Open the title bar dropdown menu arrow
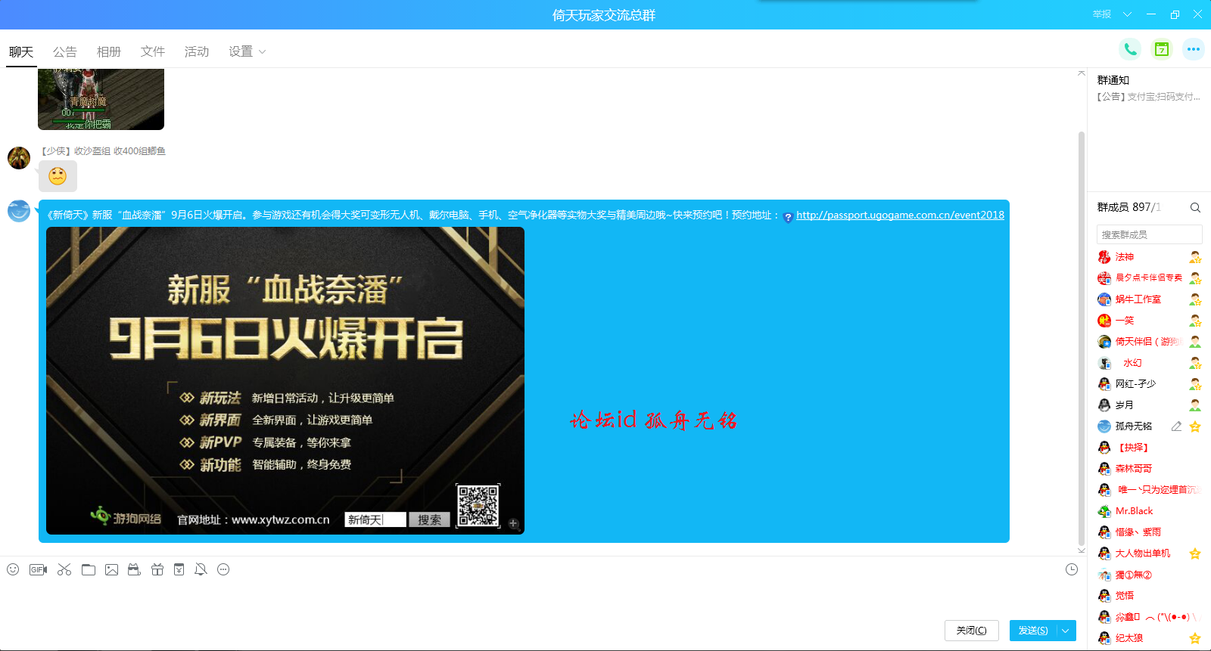1211x651 pixels. (x=1127, y=14)
